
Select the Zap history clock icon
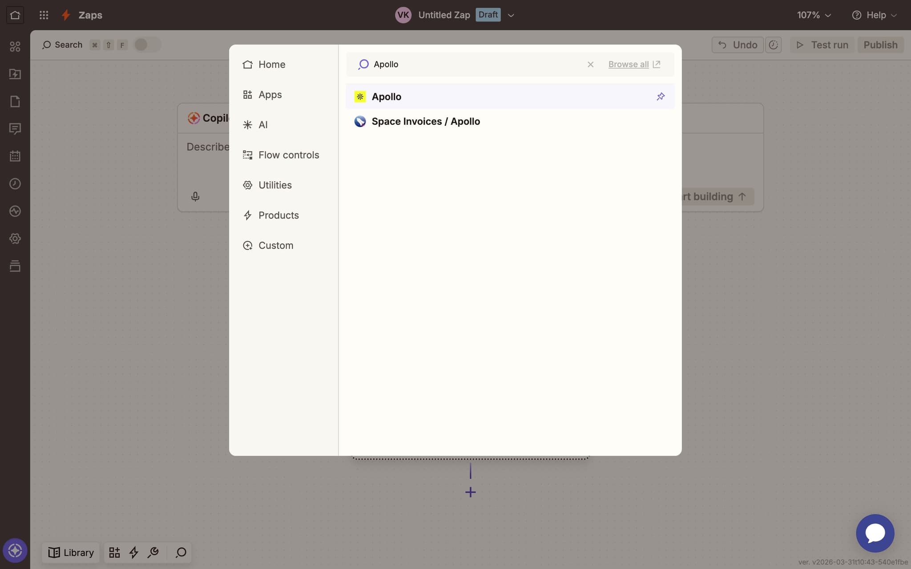point(15,184)
